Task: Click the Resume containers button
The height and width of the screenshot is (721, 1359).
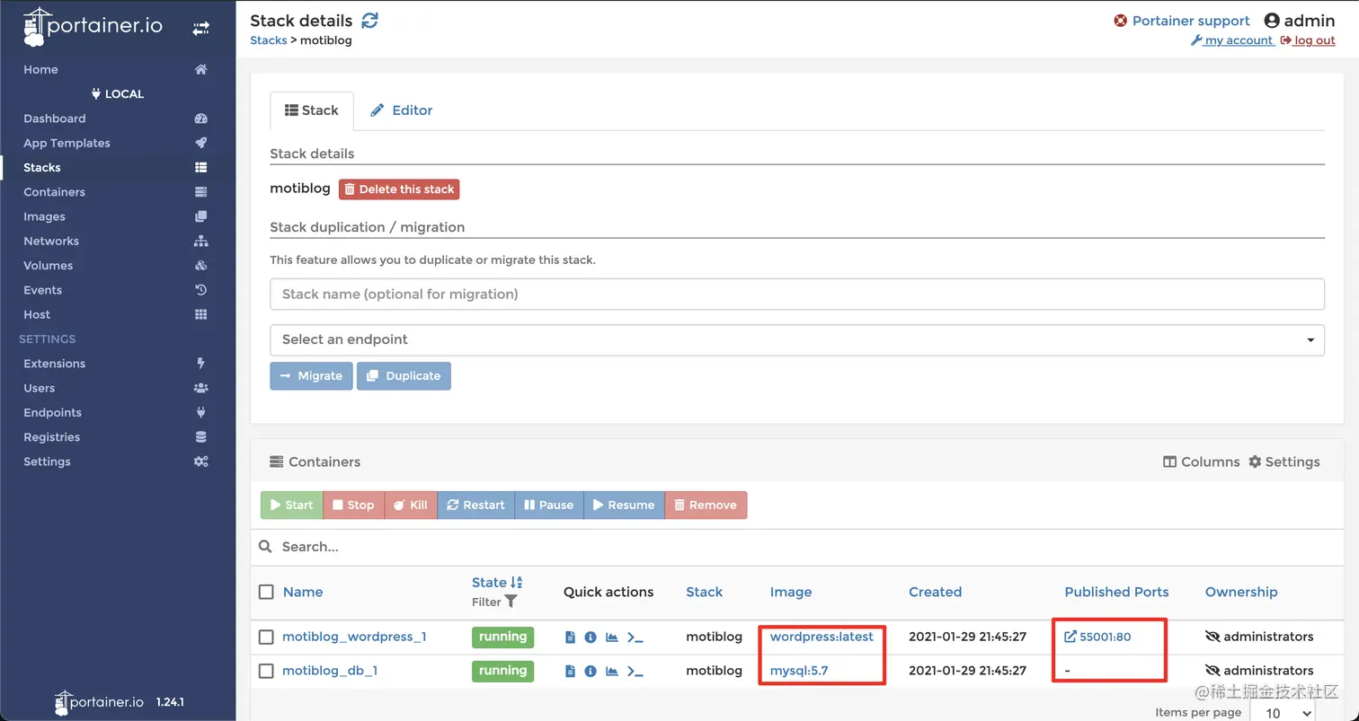Action: click(x=624, y=505)
